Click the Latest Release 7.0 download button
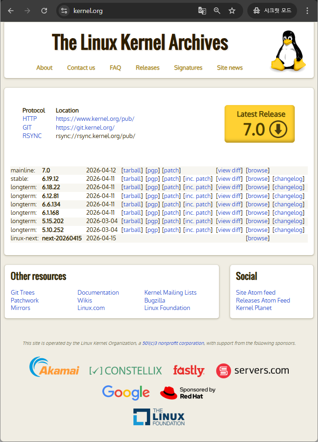 (259, 124)
